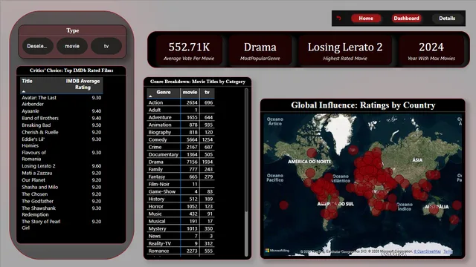This screenshot has width=476, height=267.
Task: Open the Terms link on map
Action: (448, 251)
